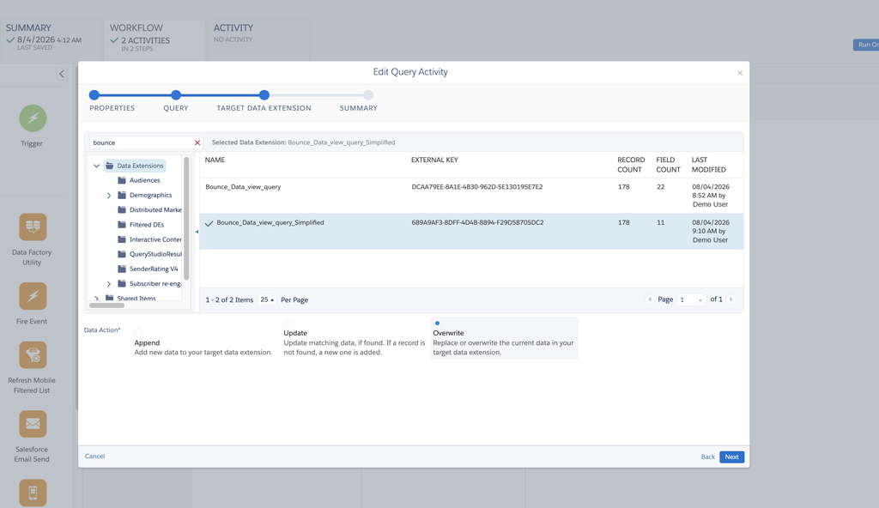Viewport: 879px width, 508px height.
Task: Collapse the Data Extensions tree node
Action: coord(96,166)
